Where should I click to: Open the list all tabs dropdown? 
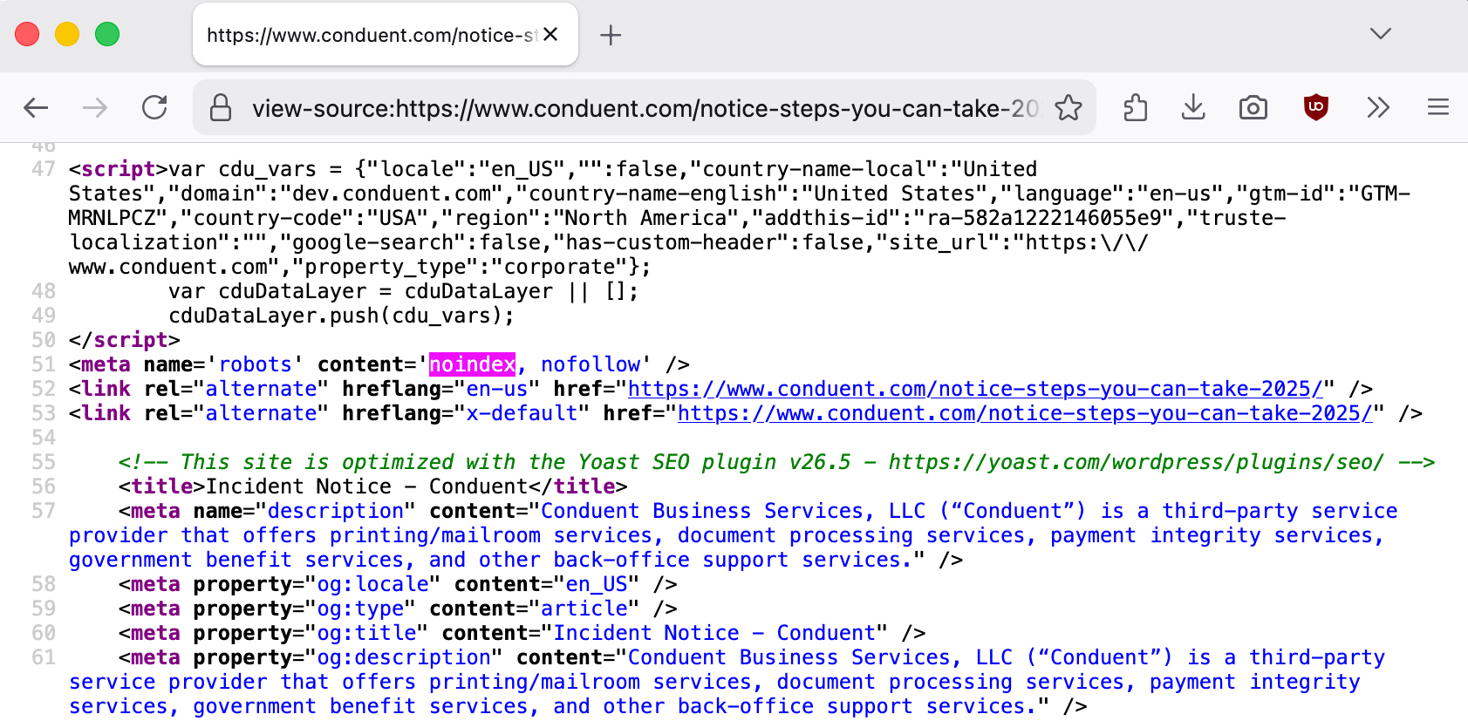(x=1380, y=34)
